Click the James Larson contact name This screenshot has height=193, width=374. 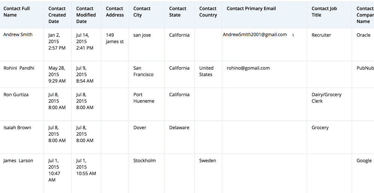[18, 161]
